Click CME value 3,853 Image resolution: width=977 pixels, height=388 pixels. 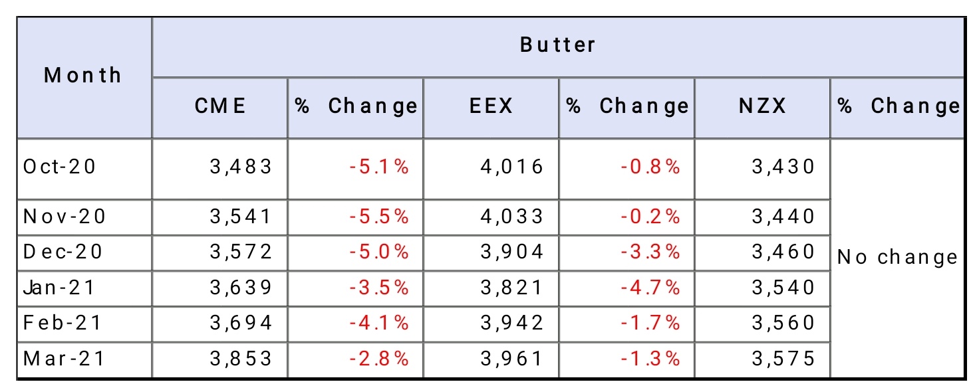(x=241, y=359)
